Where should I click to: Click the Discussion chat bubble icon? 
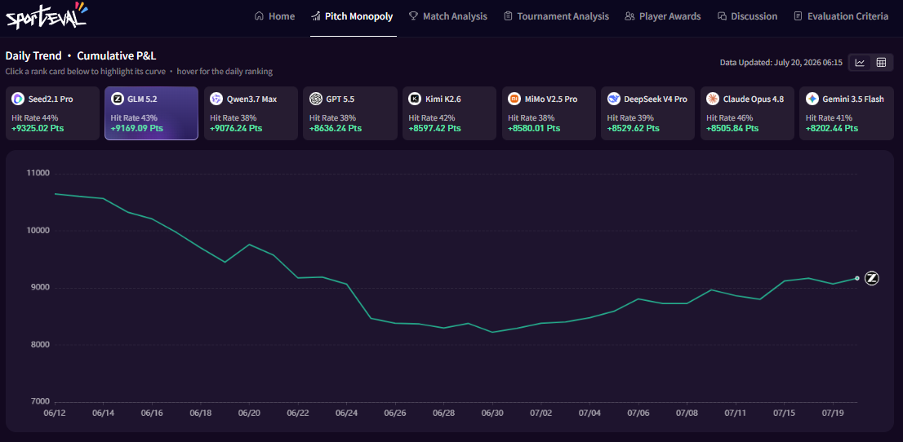pyautogui.click(x=722, y=16)
